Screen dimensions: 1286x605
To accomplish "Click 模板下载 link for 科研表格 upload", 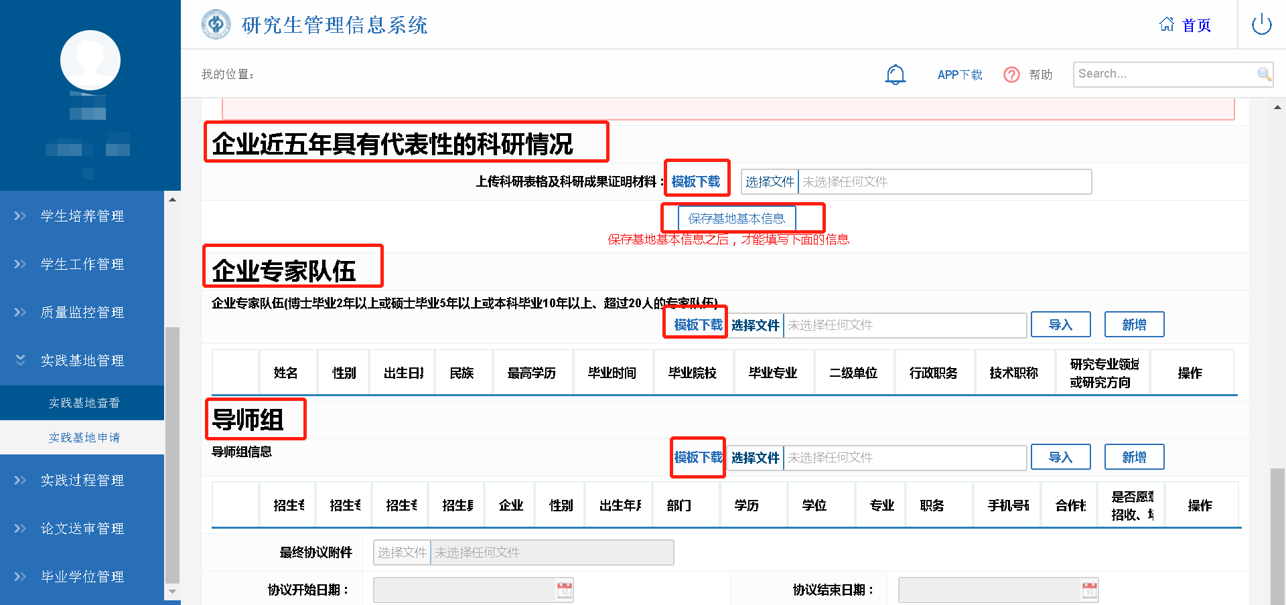I will pyautogui.click(x=695, y=181).
